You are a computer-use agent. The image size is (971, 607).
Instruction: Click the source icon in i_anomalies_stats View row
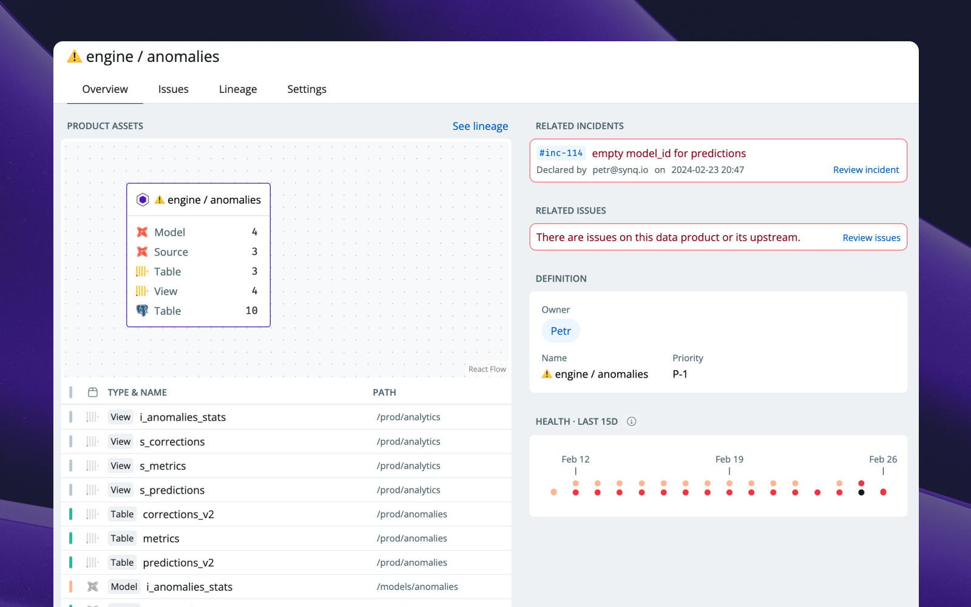92,417
